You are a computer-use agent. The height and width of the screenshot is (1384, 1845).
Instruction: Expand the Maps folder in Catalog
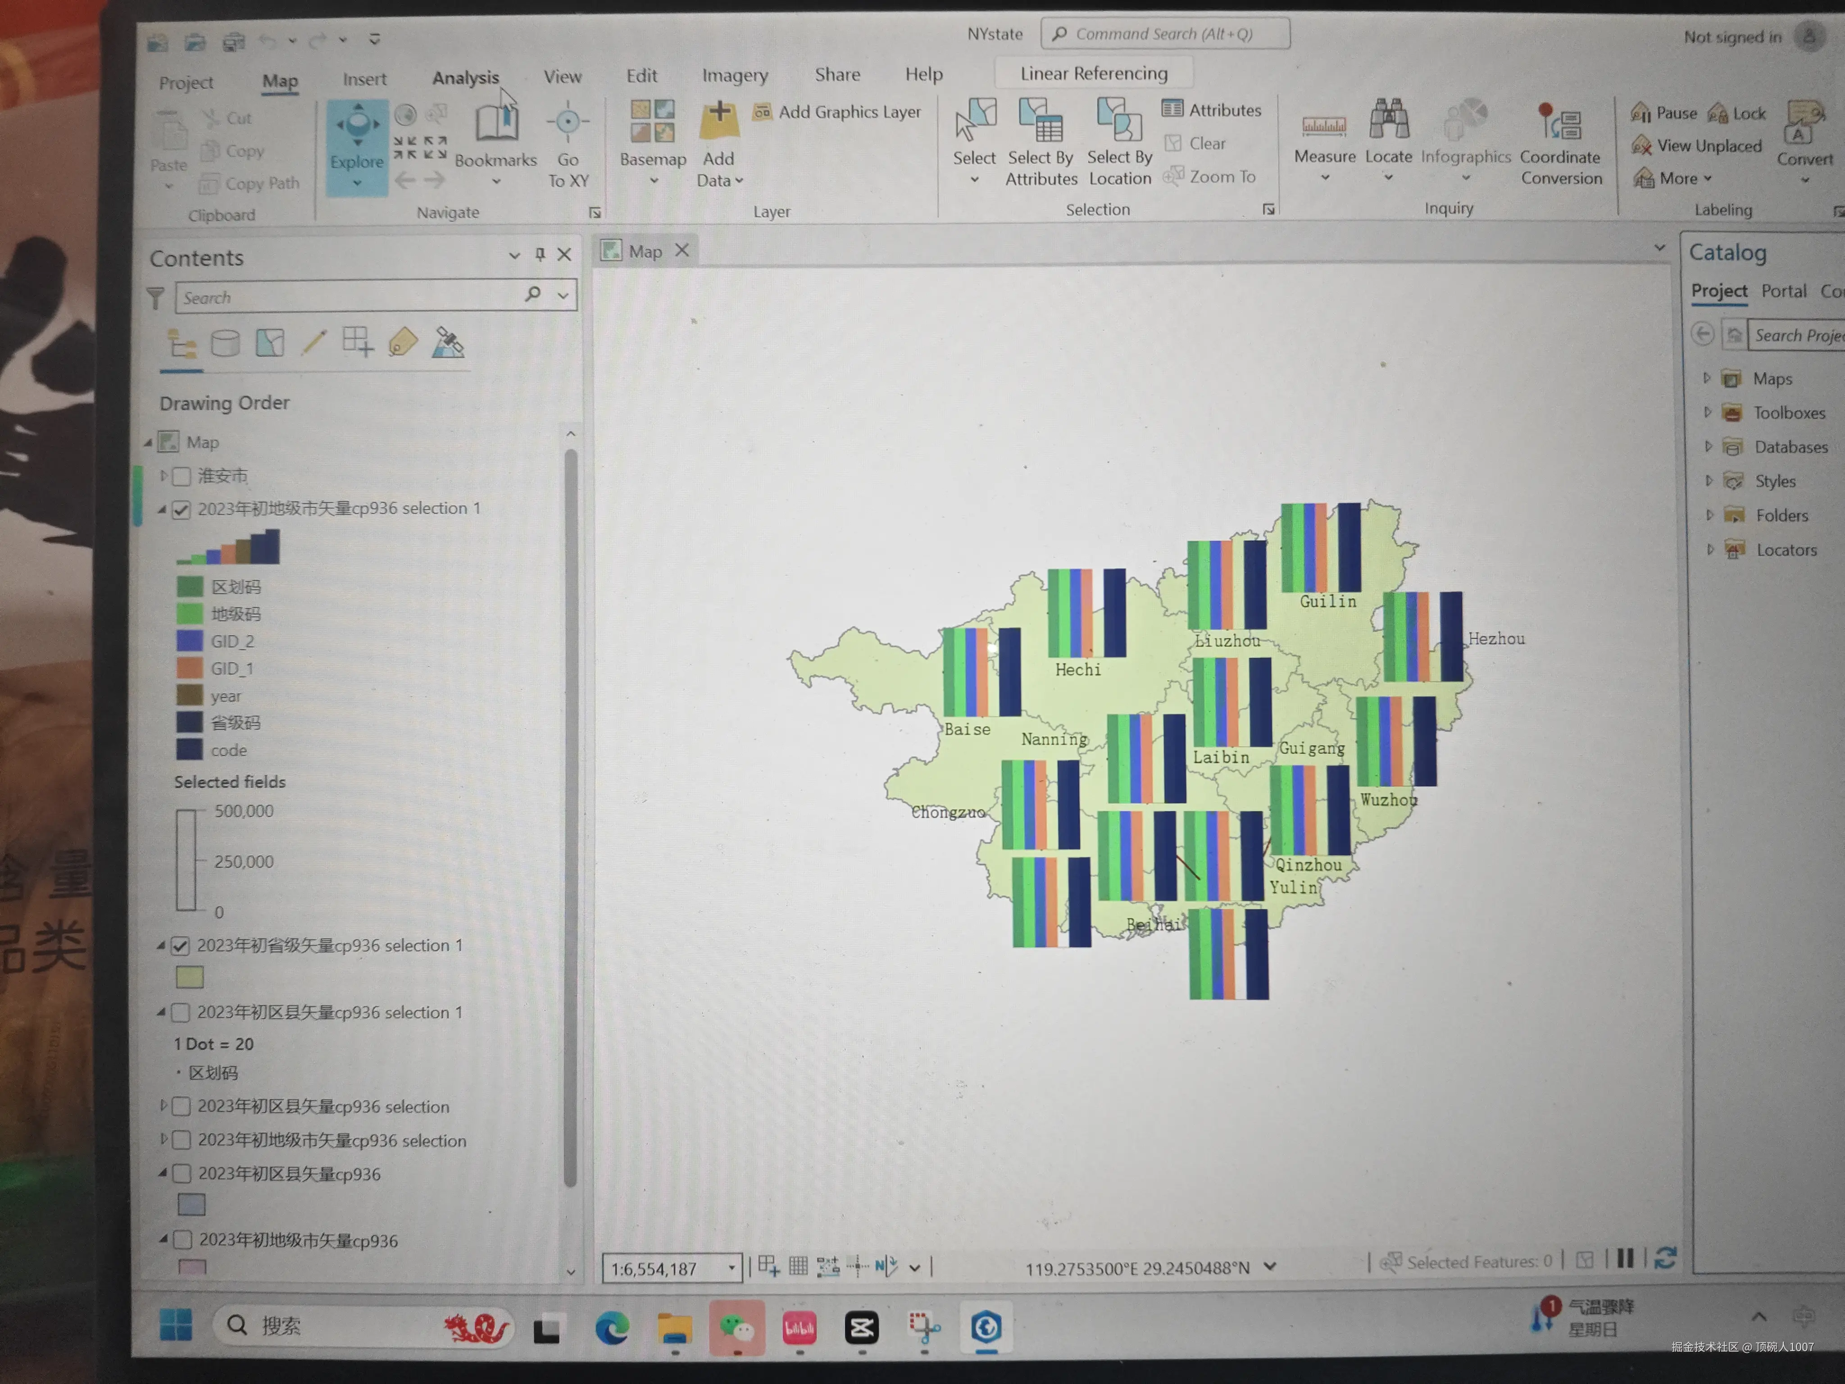pos(1707,378)
